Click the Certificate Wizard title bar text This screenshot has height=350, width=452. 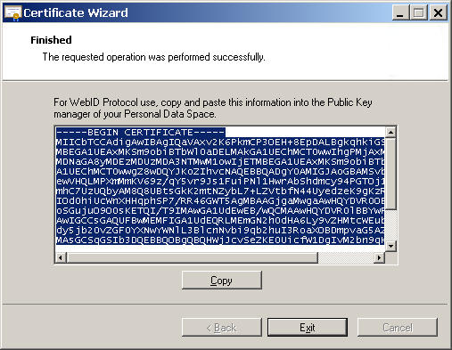click(76, 12)
